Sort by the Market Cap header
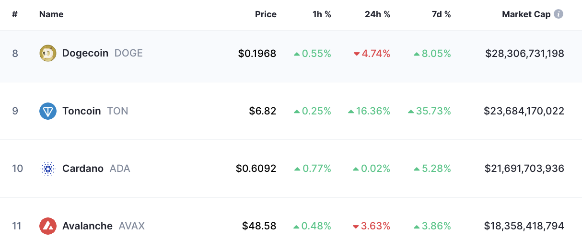The width and height of the screenshot is (582, 250). point(526,14)
